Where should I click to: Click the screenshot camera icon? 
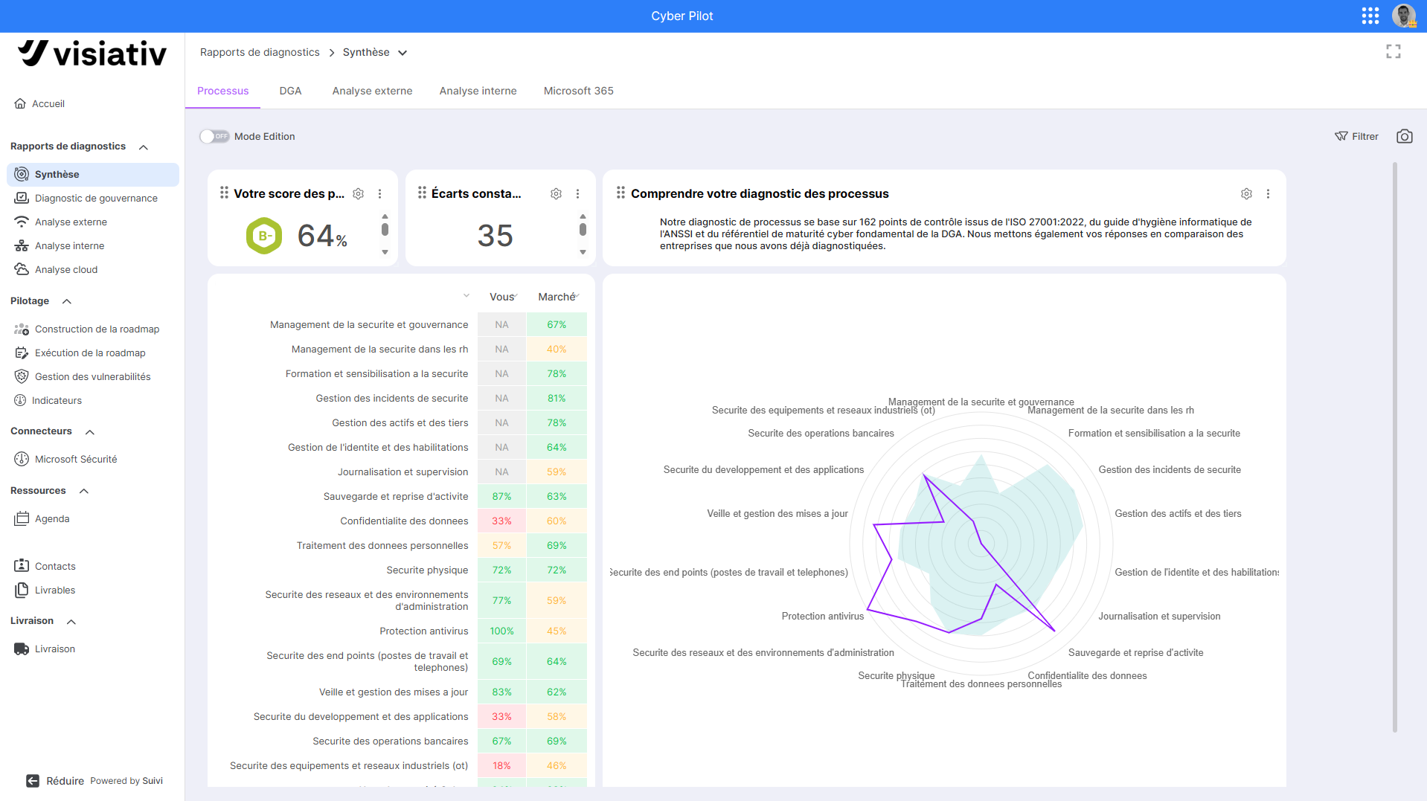click(1404, 136)
